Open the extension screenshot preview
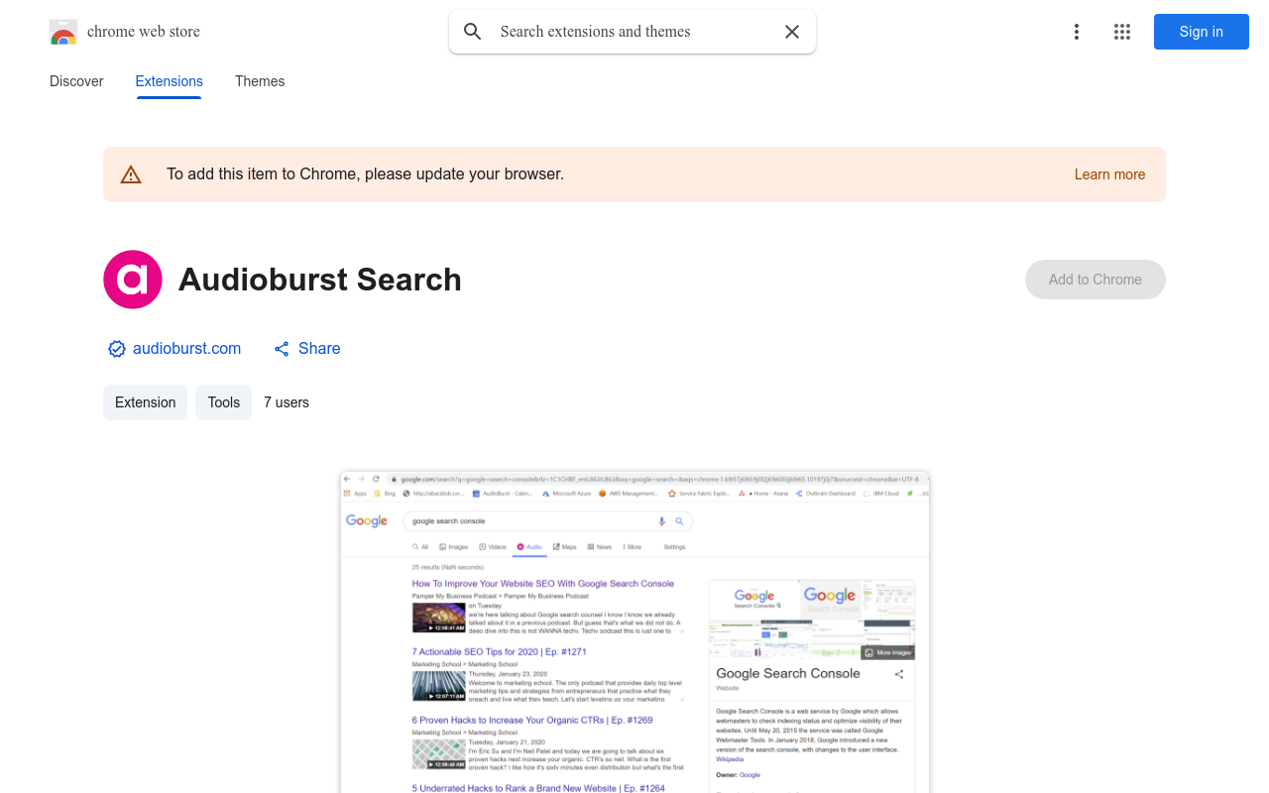This screenshot has width=1269, height=793. [634, 632]
